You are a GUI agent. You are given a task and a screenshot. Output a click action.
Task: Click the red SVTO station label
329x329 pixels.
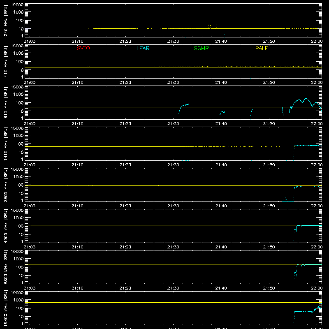click(x=83, y=48)
